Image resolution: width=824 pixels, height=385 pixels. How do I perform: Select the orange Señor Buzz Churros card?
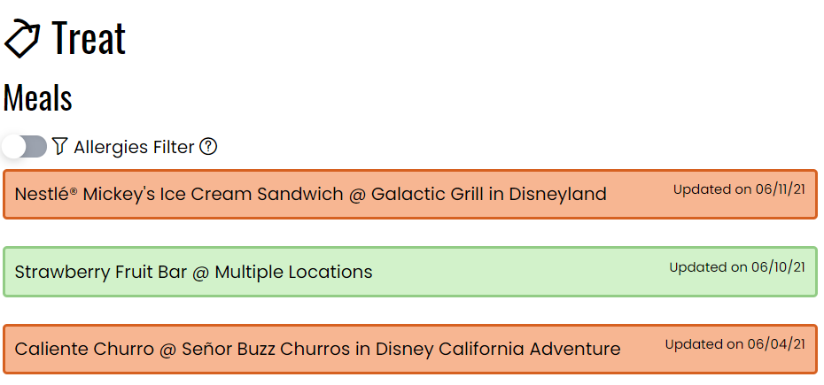pos(410,350)
